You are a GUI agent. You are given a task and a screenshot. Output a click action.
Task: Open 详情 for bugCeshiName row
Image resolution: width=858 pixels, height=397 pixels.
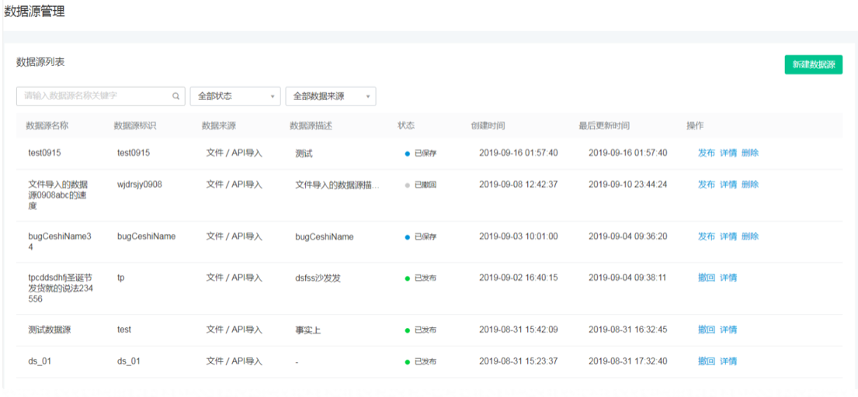pyautogui.click(x=728, y=236)
